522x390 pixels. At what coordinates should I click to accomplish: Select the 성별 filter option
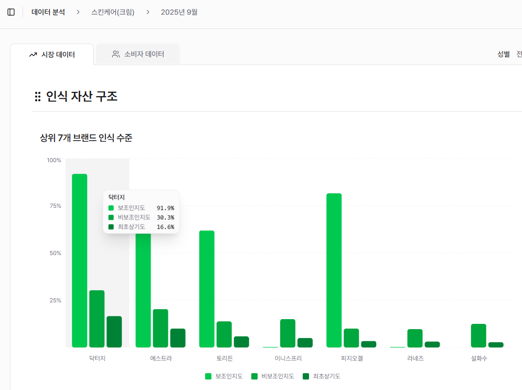pyautogui.click(x=503, y=54)
